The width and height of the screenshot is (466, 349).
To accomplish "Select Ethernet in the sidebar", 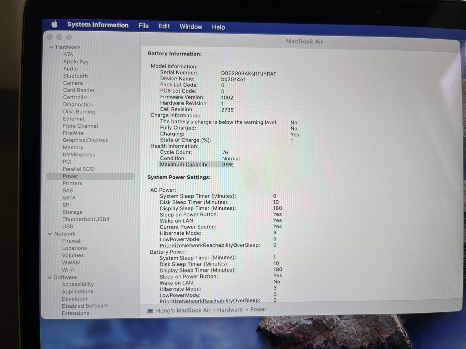I will tap(74, 119).
